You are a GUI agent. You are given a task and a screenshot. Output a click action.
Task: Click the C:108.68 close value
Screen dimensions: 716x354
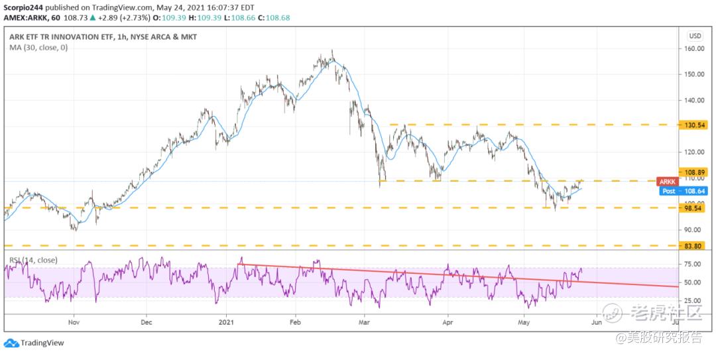coord(274,18)
